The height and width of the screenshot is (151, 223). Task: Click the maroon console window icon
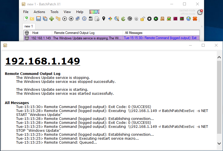click(x=175, y=19)
